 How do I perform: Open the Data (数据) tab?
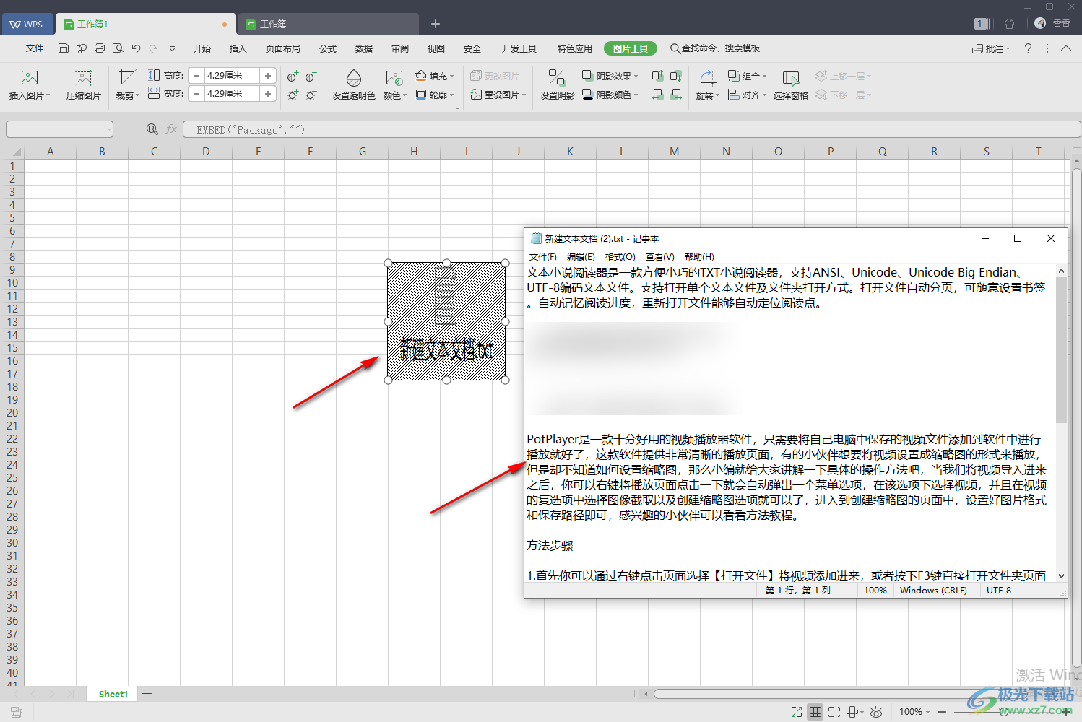pyautogui.click(x=364, y=48)
